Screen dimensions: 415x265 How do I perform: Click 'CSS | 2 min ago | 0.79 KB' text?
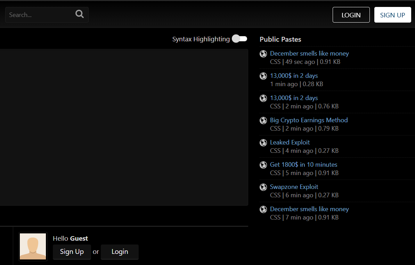point(304,129)
